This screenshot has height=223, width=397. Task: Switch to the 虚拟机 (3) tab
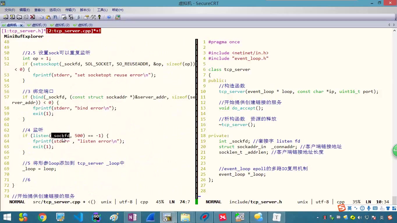point(83,25)
